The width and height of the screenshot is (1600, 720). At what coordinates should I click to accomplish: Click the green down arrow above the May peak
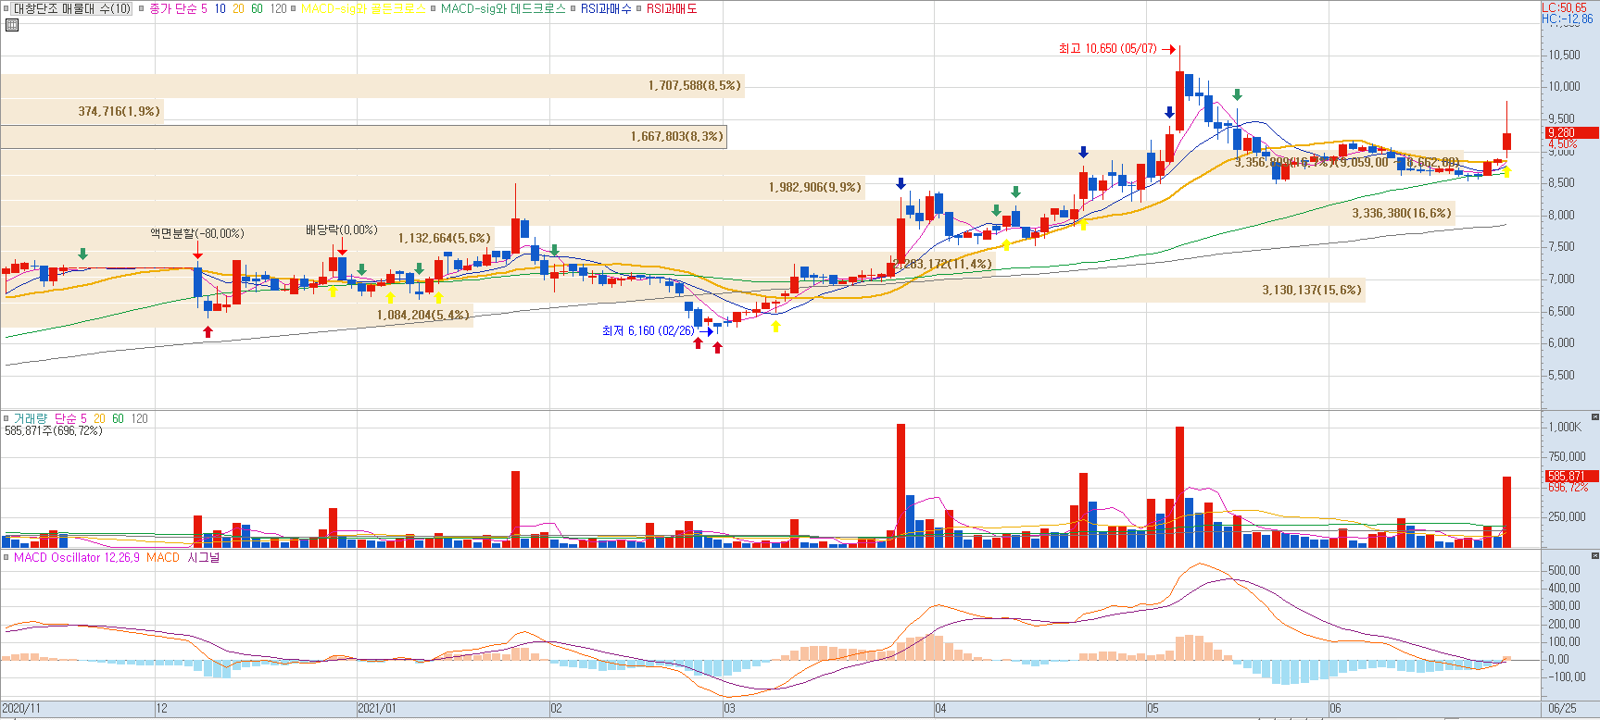click(x=1237, y=94)
